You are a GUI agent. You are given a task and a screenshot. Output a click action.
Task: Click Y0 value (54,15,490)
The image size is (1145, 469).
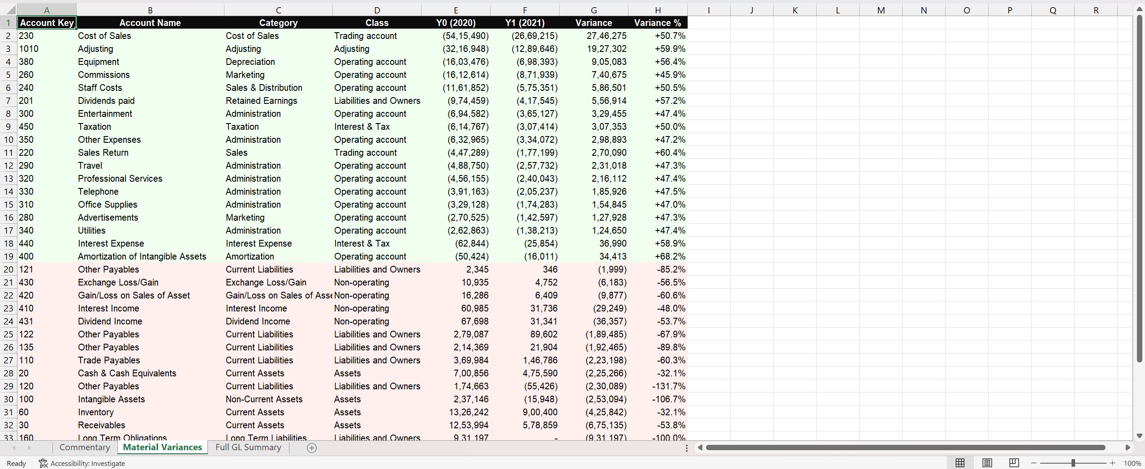[456, 36]
